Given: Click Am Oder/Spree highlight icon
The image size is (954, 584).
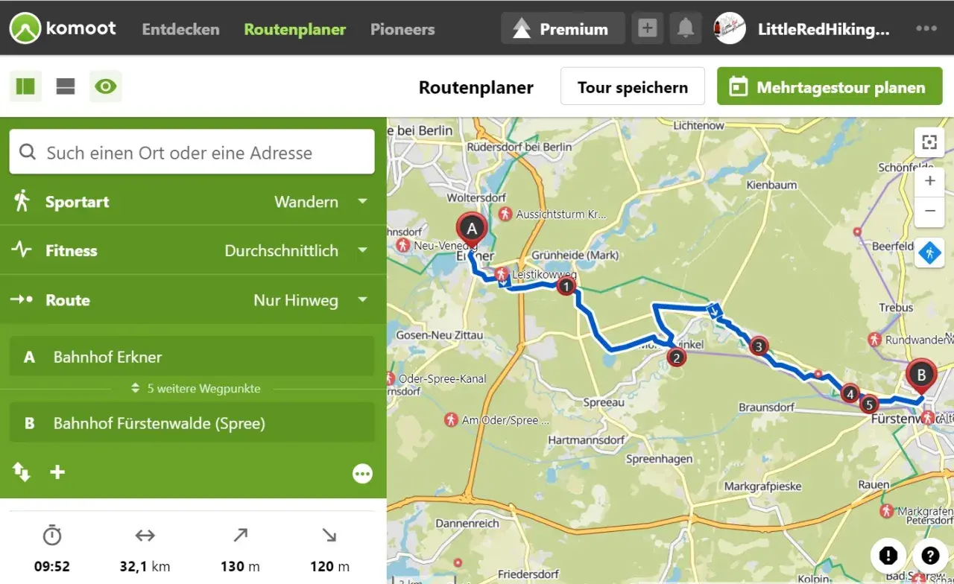Looking at the screenshot, I should [450, 420].
